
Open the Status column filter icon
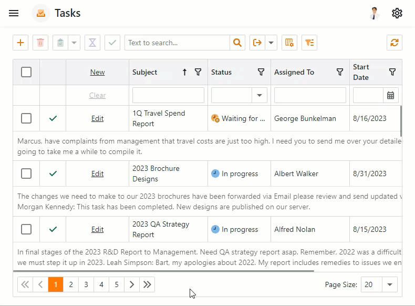coord(261,72)
